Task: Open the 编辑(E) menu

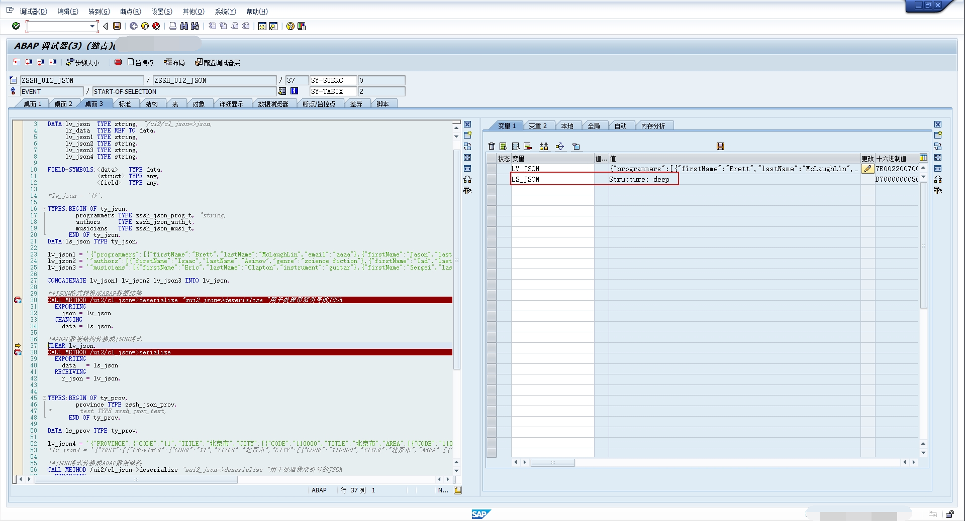Action: click(x=68, y=12)
